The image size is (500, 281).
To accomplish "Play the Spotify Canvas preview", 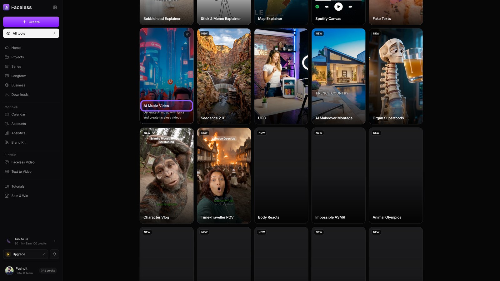I will pos(338,7).
